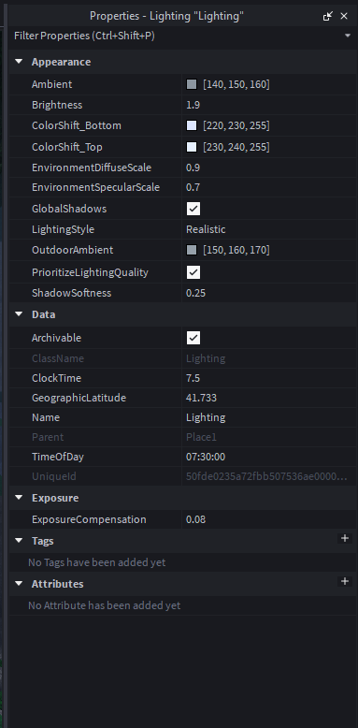The image size is (358, 728).
Task: Select the Brightness property name
Action: (57, 105)
